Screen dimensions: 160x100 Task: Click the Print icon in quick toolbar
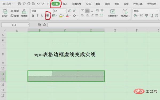click(29, 4)
